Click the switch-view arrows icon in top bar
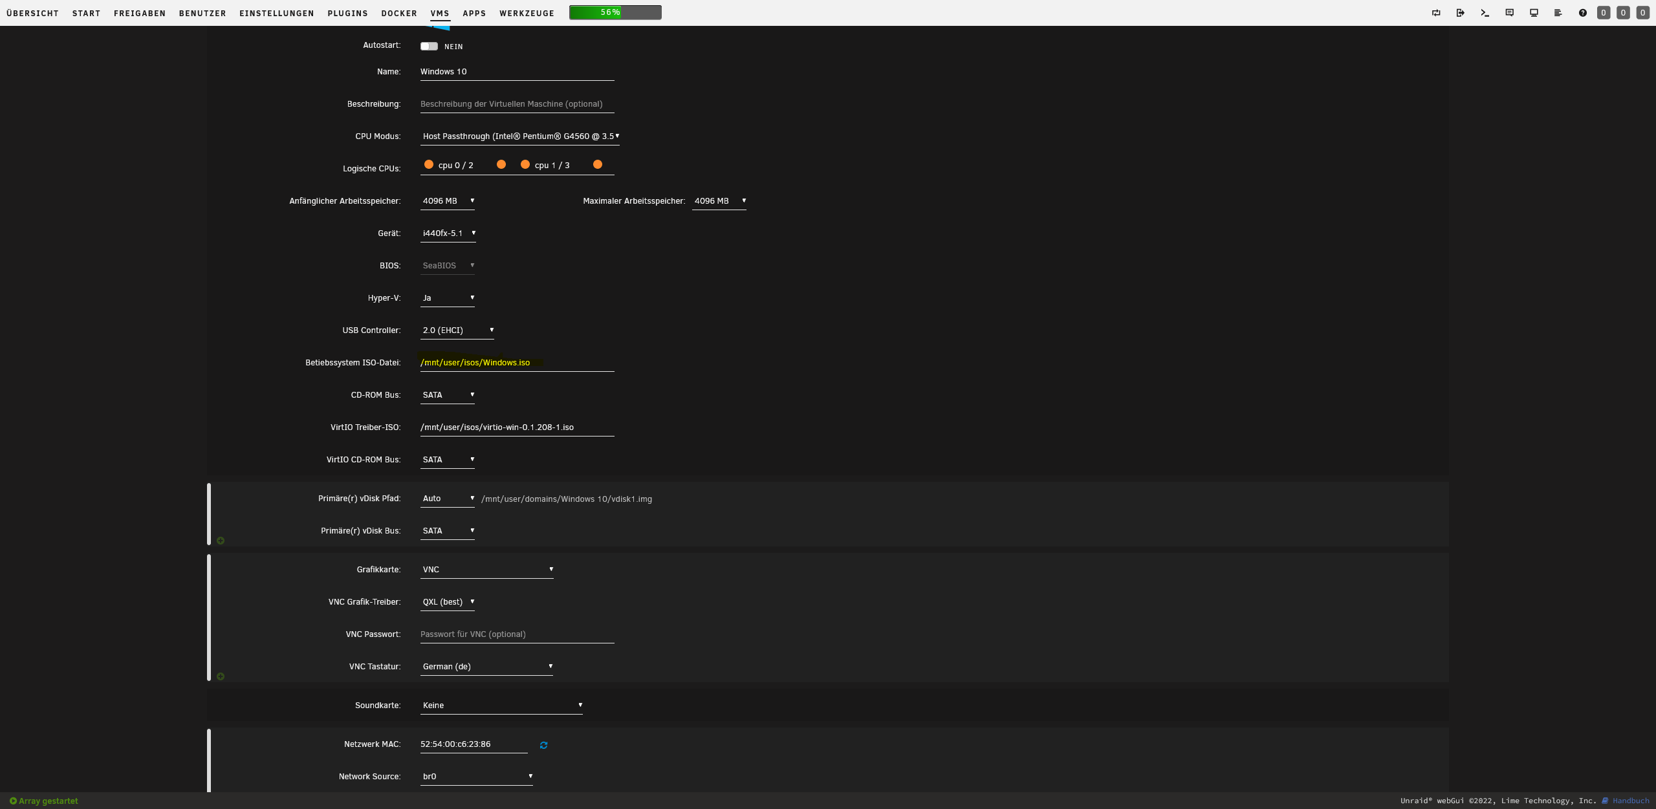Screen dimensions: 1656x809 1436,13
